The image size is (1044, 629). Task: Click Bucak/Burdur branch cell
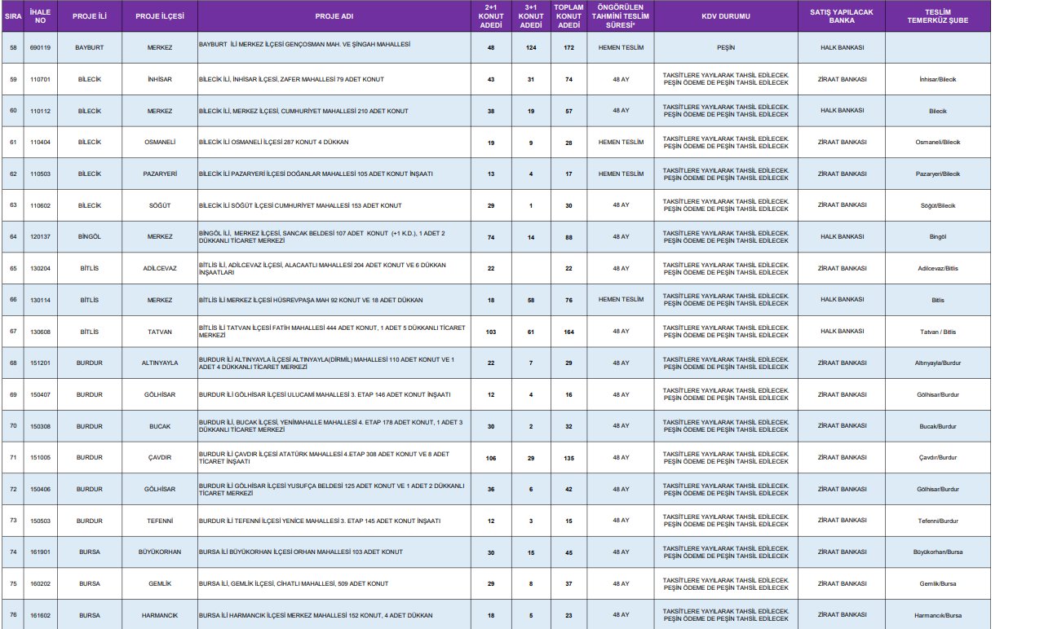pos(938,426)
